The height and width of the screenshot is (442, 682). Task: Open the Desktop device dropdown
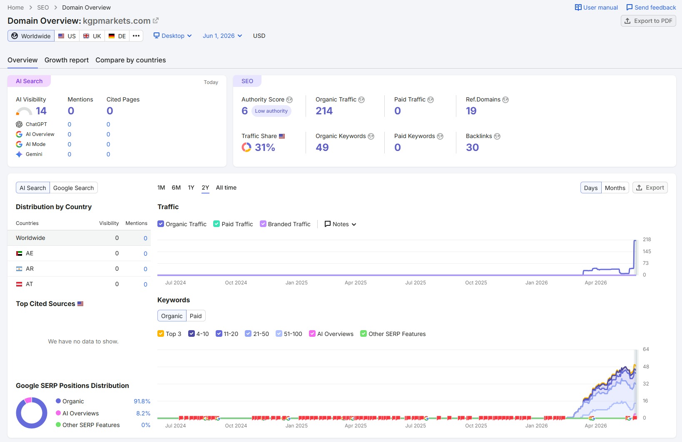173,36
